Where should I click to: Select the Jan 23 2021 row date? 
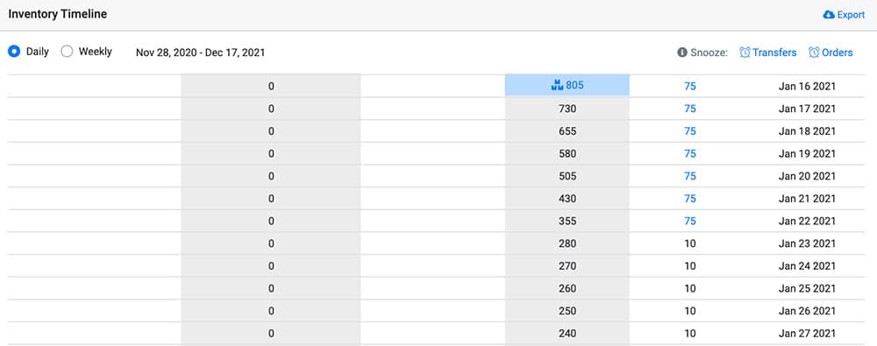pyautogui.click(x=807, y=244)
